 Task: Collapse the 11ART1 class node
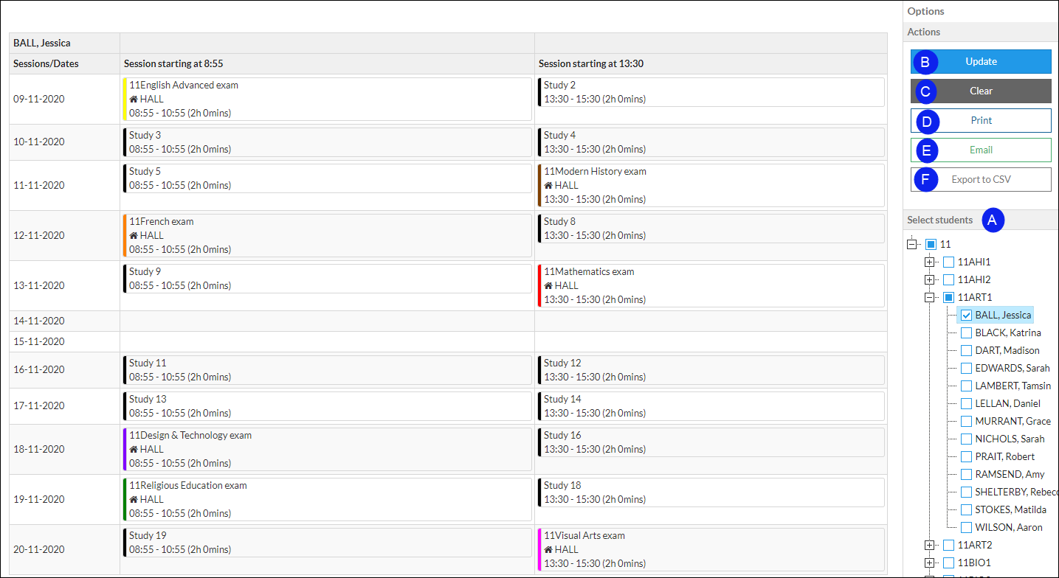[930, 297]
